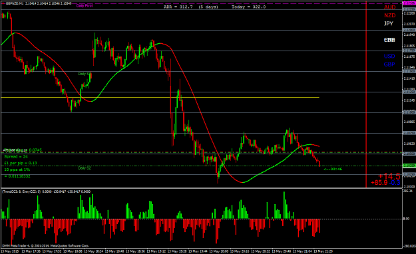This screenshot has width=416, height=254.
Task: Select the red vertical line
Action: 366,94
